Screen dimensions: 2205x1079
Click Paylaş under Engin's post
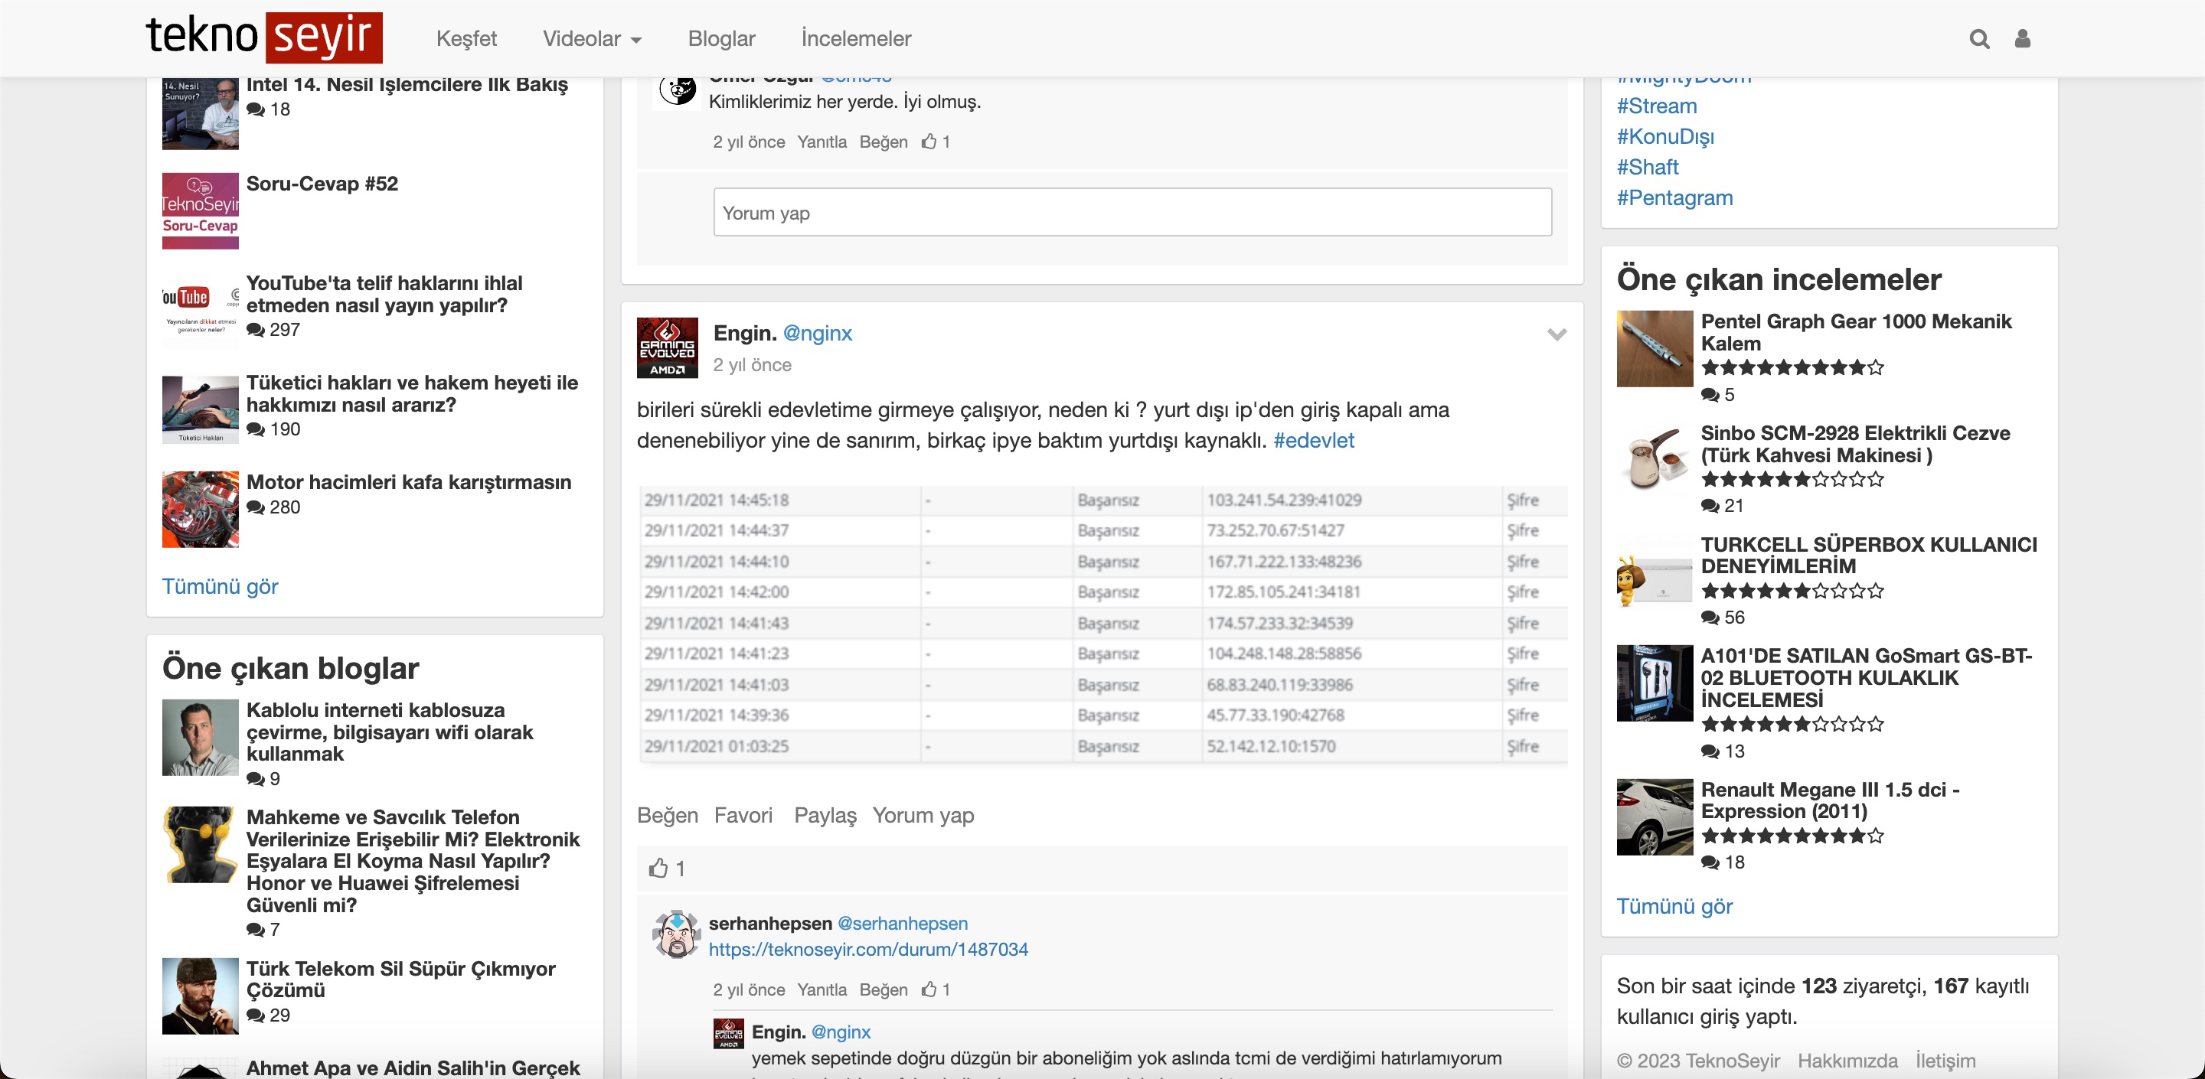tap(825, 816)
